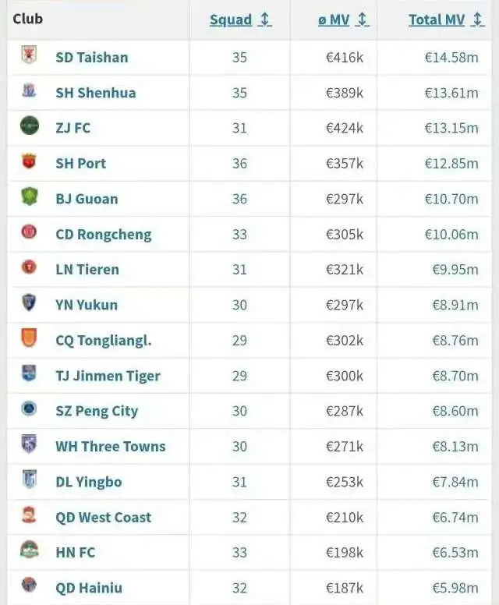Click the sort arrow next to Squad
The width and height of the screenshot is (499, 605).
tap(265, 19)
